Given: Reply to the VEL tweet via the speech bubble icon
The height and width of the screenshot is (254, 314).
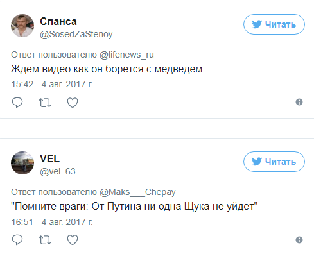Looking at the screenshot, I should tap(17, 240).
